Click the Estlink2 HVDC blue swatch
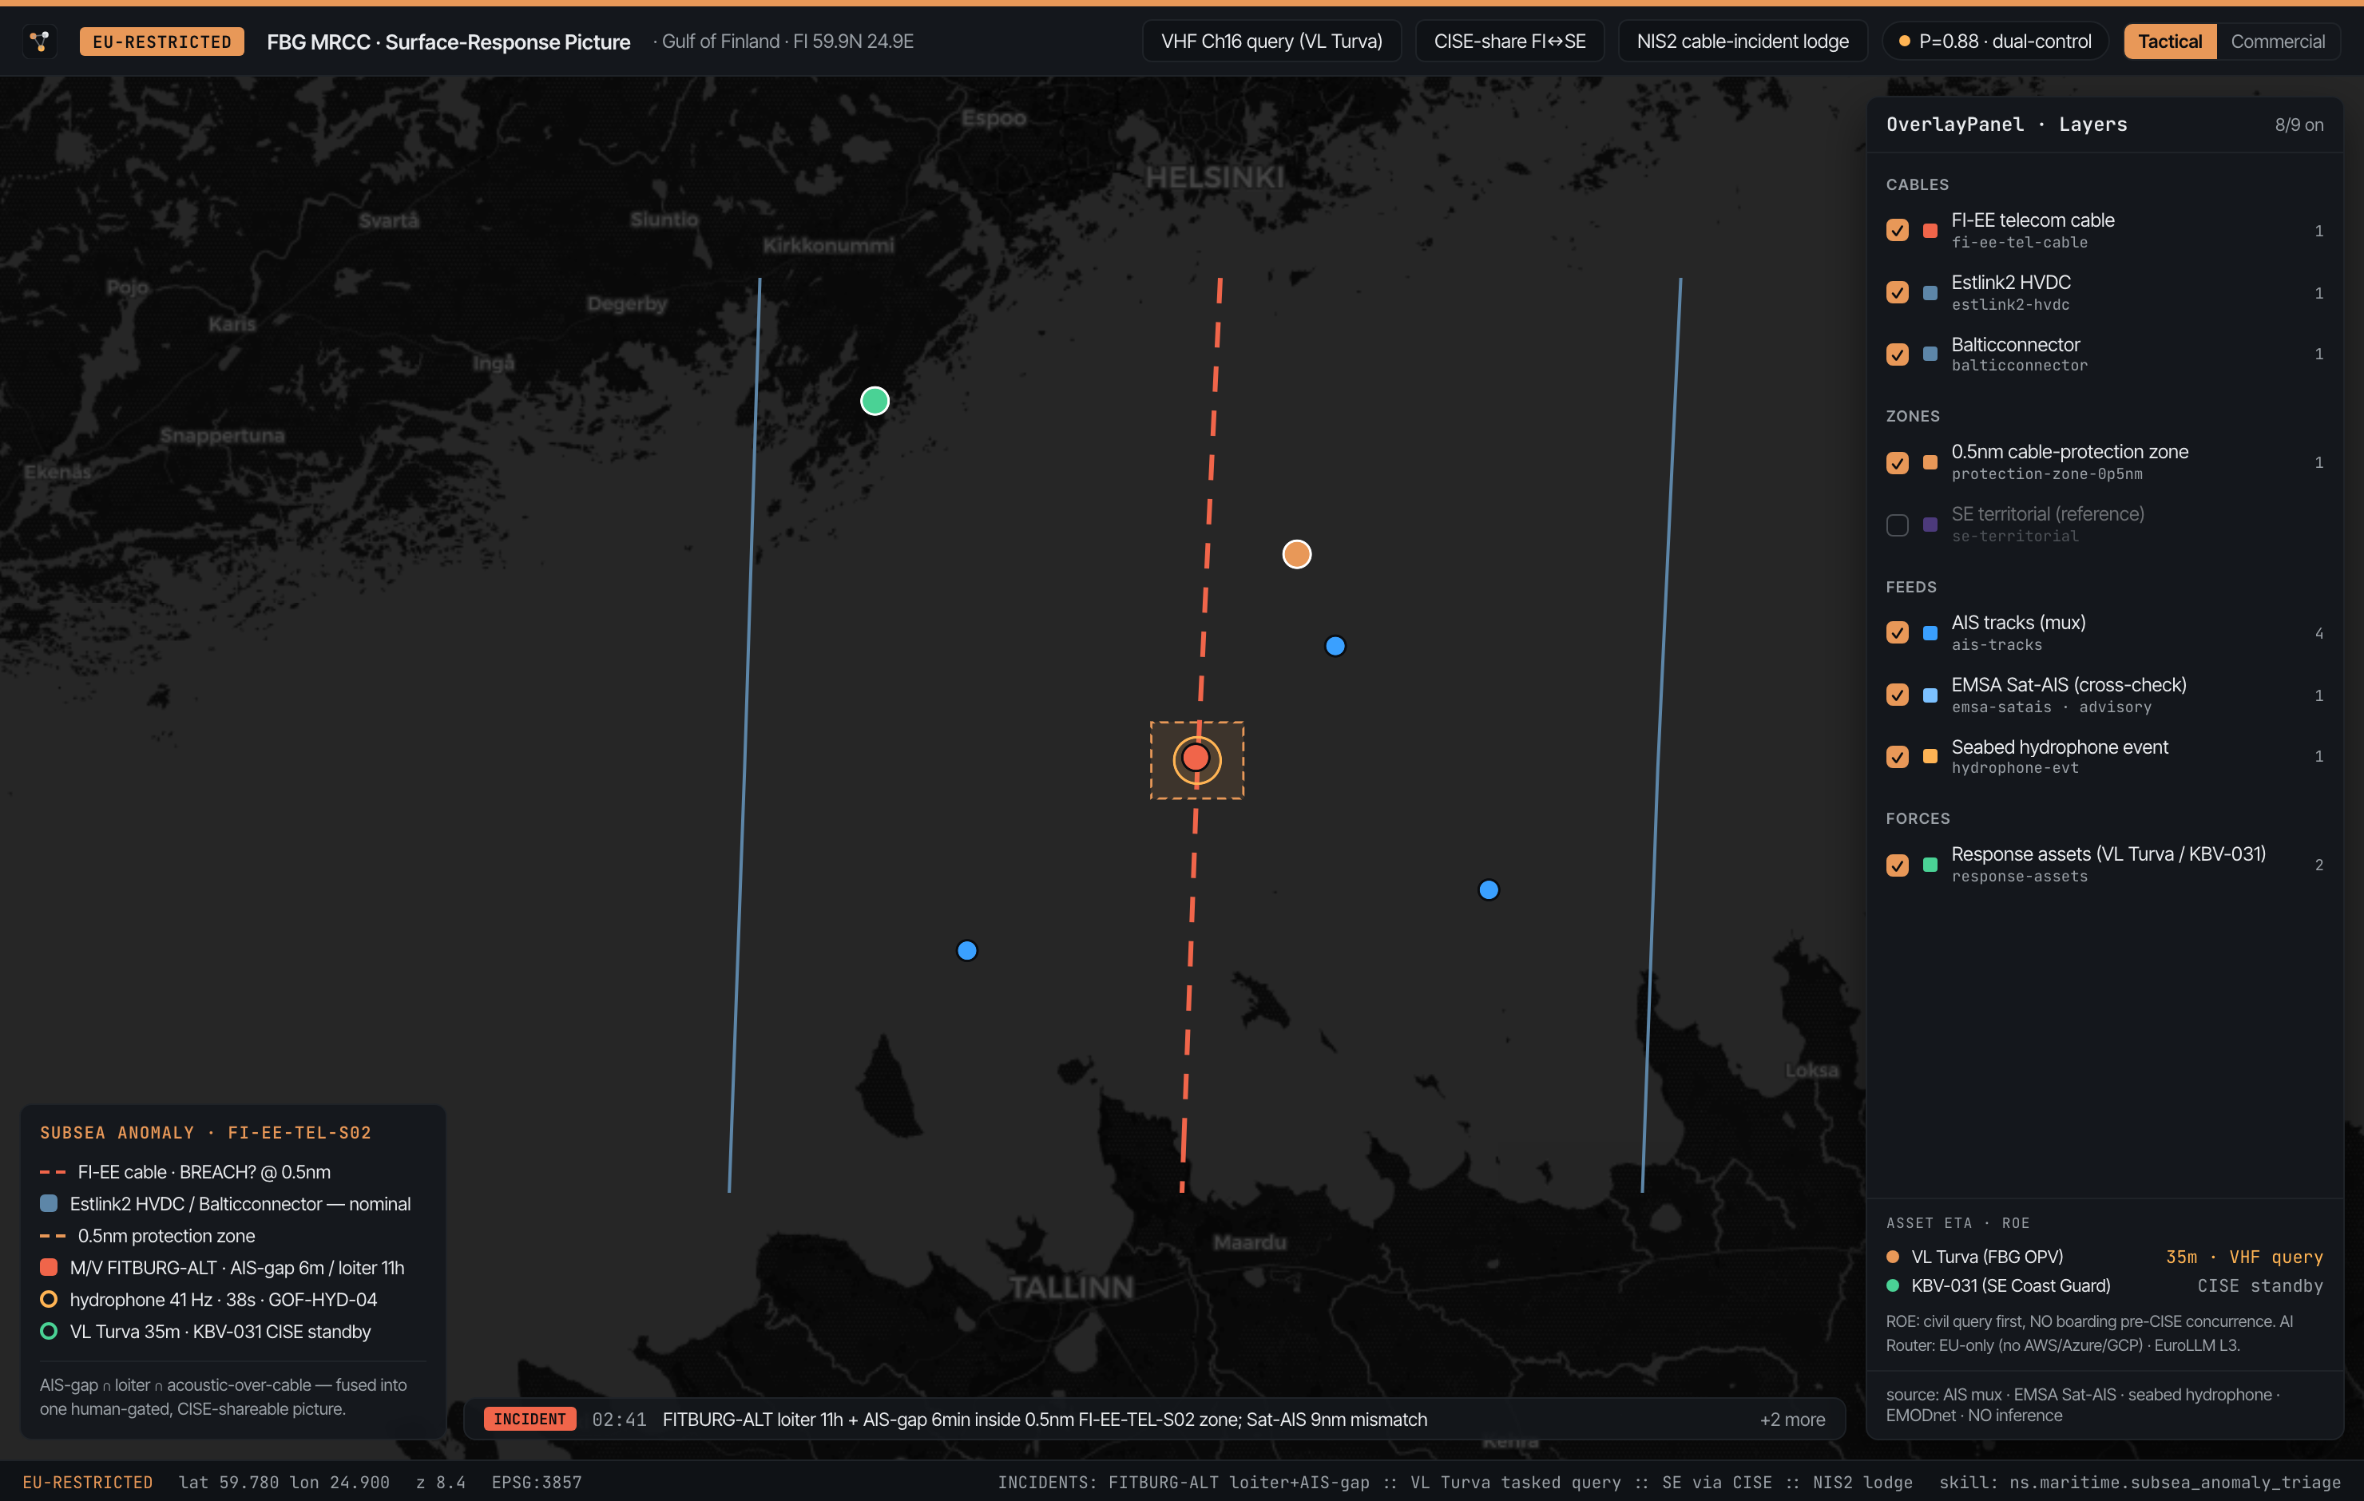Image resolution: width=2364 pixels, height=1501 pixels. pos(1930,292)
